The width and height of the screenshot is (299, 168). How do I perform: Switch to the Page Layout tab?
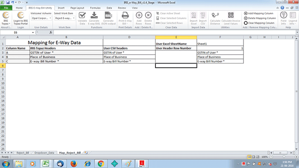click(x=77, y=8)
